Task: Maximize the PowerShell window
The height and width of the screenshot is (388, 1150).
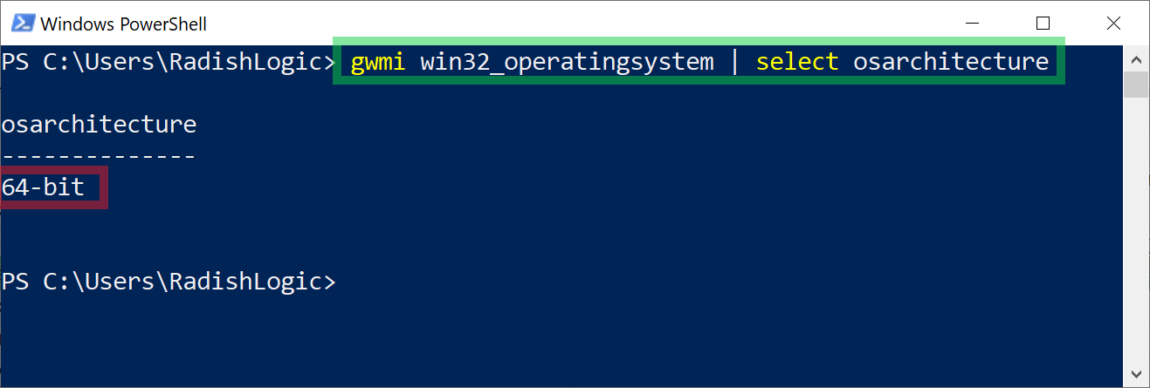Action: tap(1043, 24)
